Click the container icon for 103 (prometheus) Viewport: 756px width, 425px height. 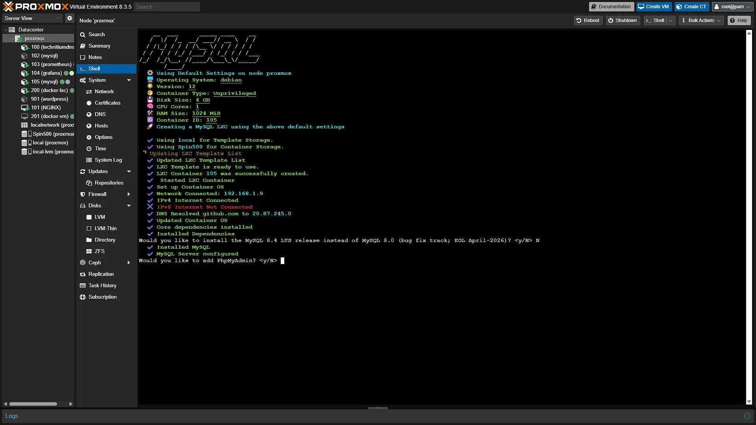(x=24, y=65)
